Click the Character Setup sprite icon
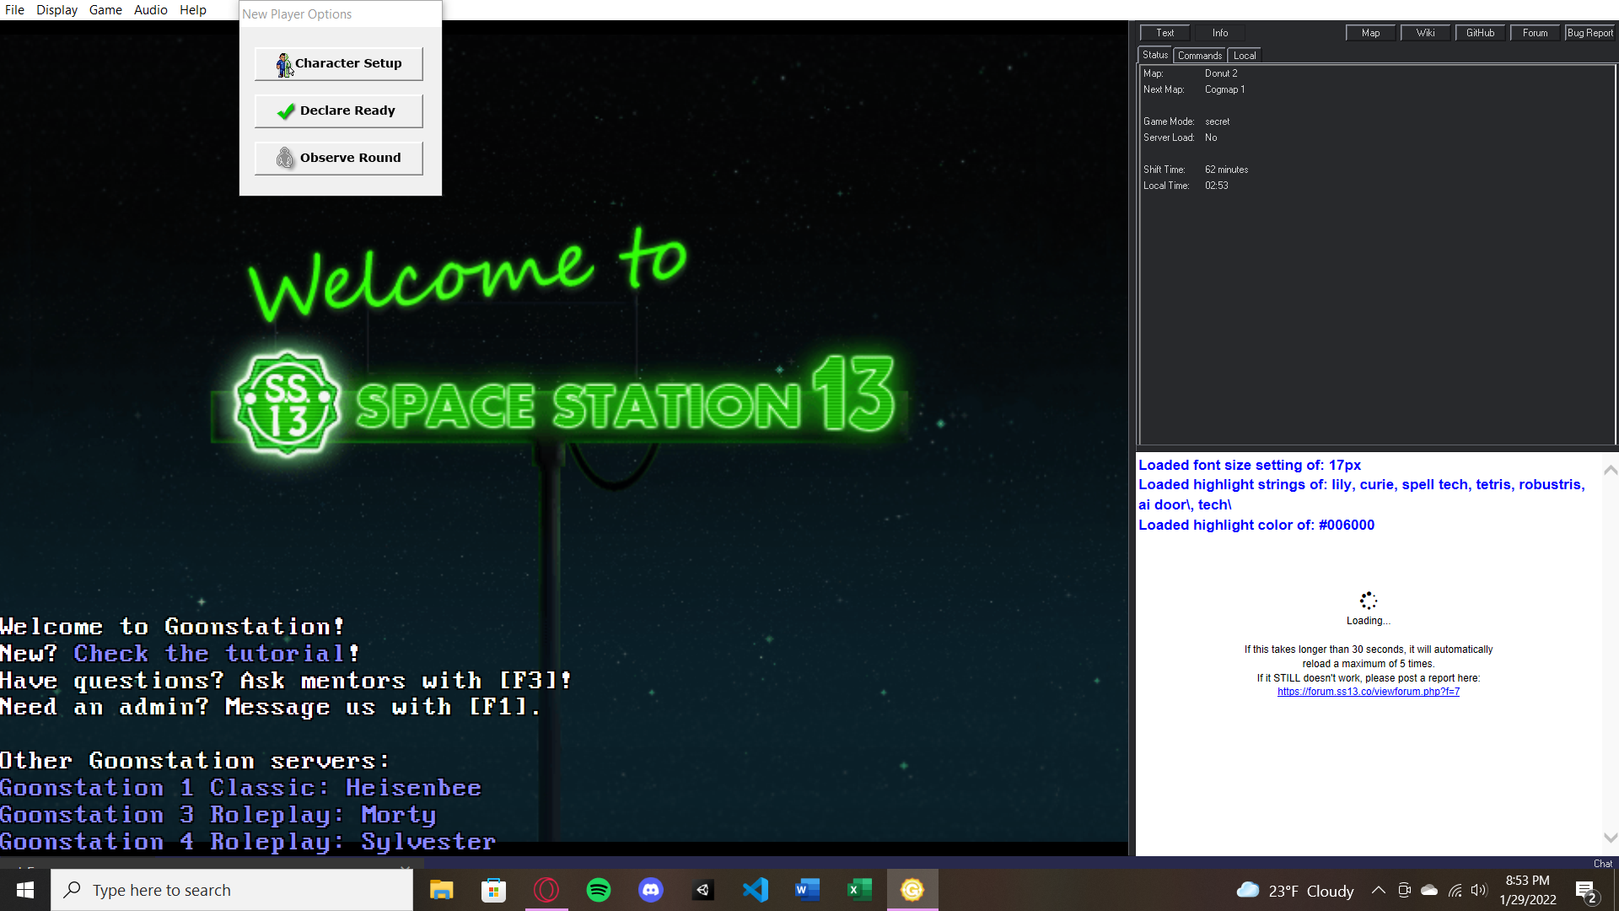This screenshot has height=911, width=1619. [284, 64]
